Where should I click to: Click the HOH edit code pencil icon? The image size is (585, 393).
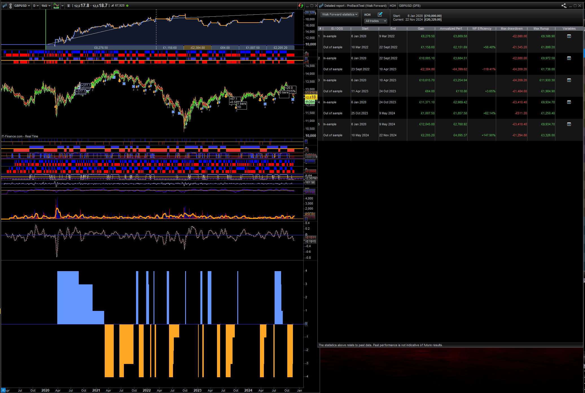[x=380, y=14]
